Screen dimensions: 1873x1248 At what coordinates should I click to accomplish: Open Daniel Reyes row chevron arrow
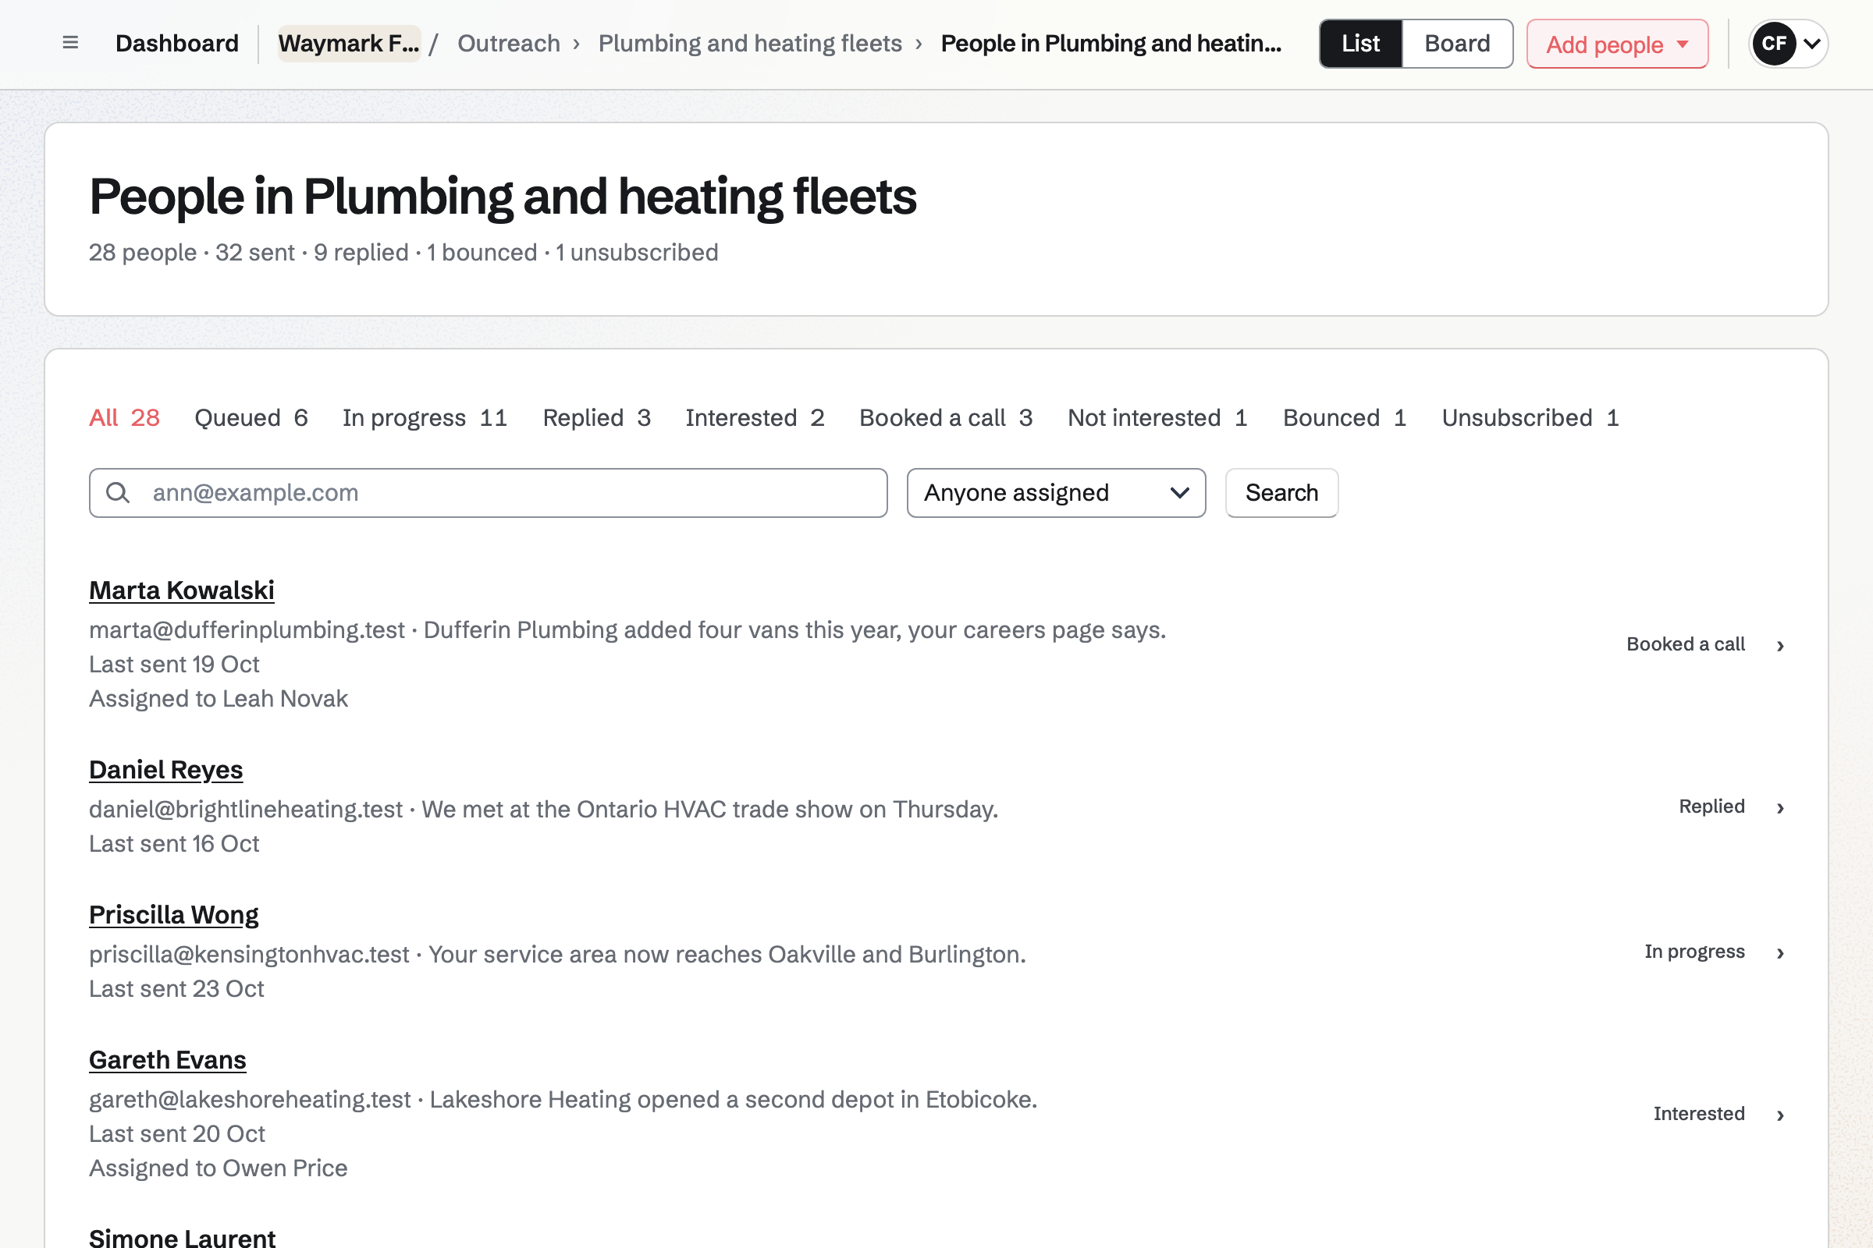pos(1780,808)
